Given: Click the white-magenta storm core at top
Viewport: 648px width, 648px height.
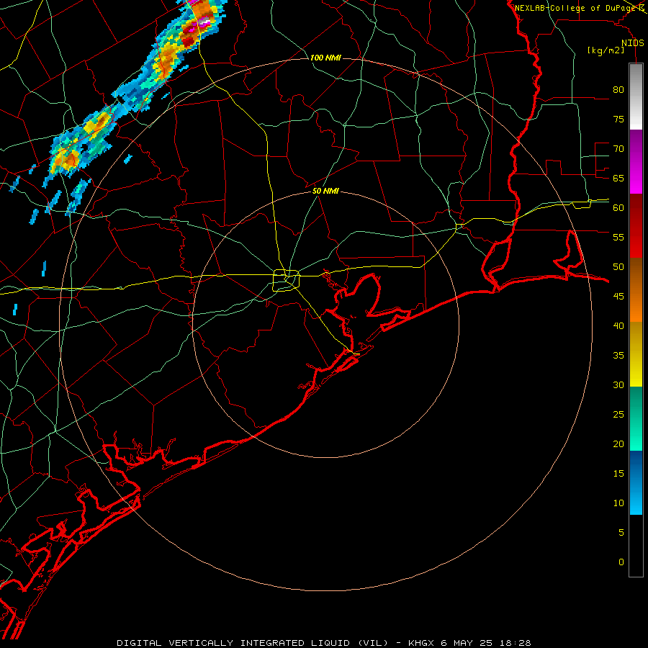Looking at the screenshot, I should coord(203,23).
